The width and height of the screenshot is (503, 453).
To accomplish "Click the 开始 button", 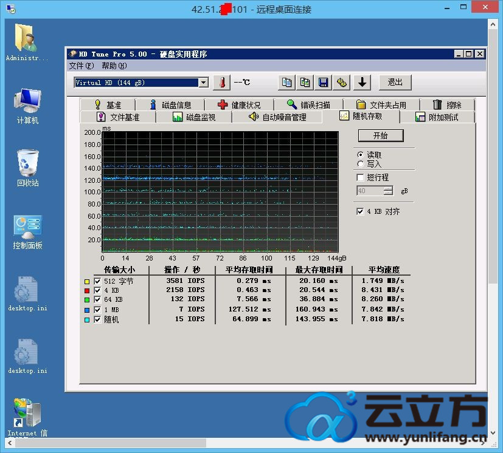I will (x=381, y=135).
